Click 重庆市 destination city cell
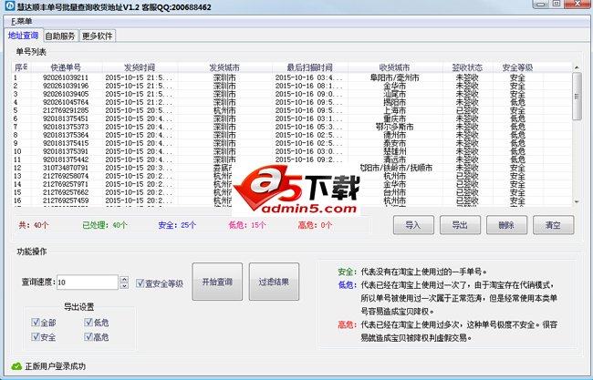Screen dimensions: 593x380 tap(395, 118)
